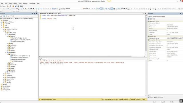The height and width of the screenshot is (103, 183).
Task: Click the Alphabetical sort icon in Properties
Action: point(151,19)
